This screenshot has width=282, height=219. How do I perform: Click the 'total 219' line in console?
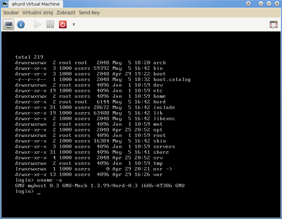(x=29, y=57)
